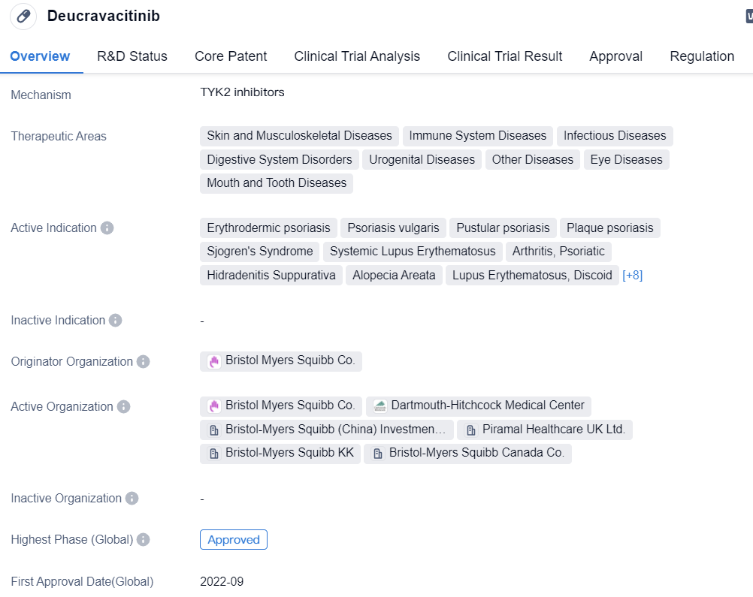
Task: Switch to the R&D Status tab
Action: 132,56
